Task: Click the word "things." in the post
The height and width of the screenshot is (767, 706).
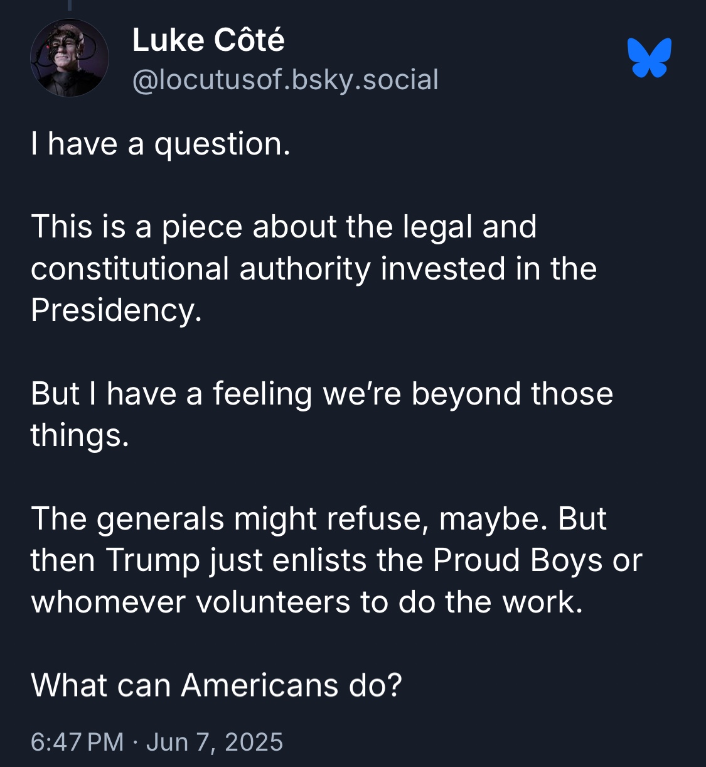Action: pyautogui.click(x=80, y=435)
